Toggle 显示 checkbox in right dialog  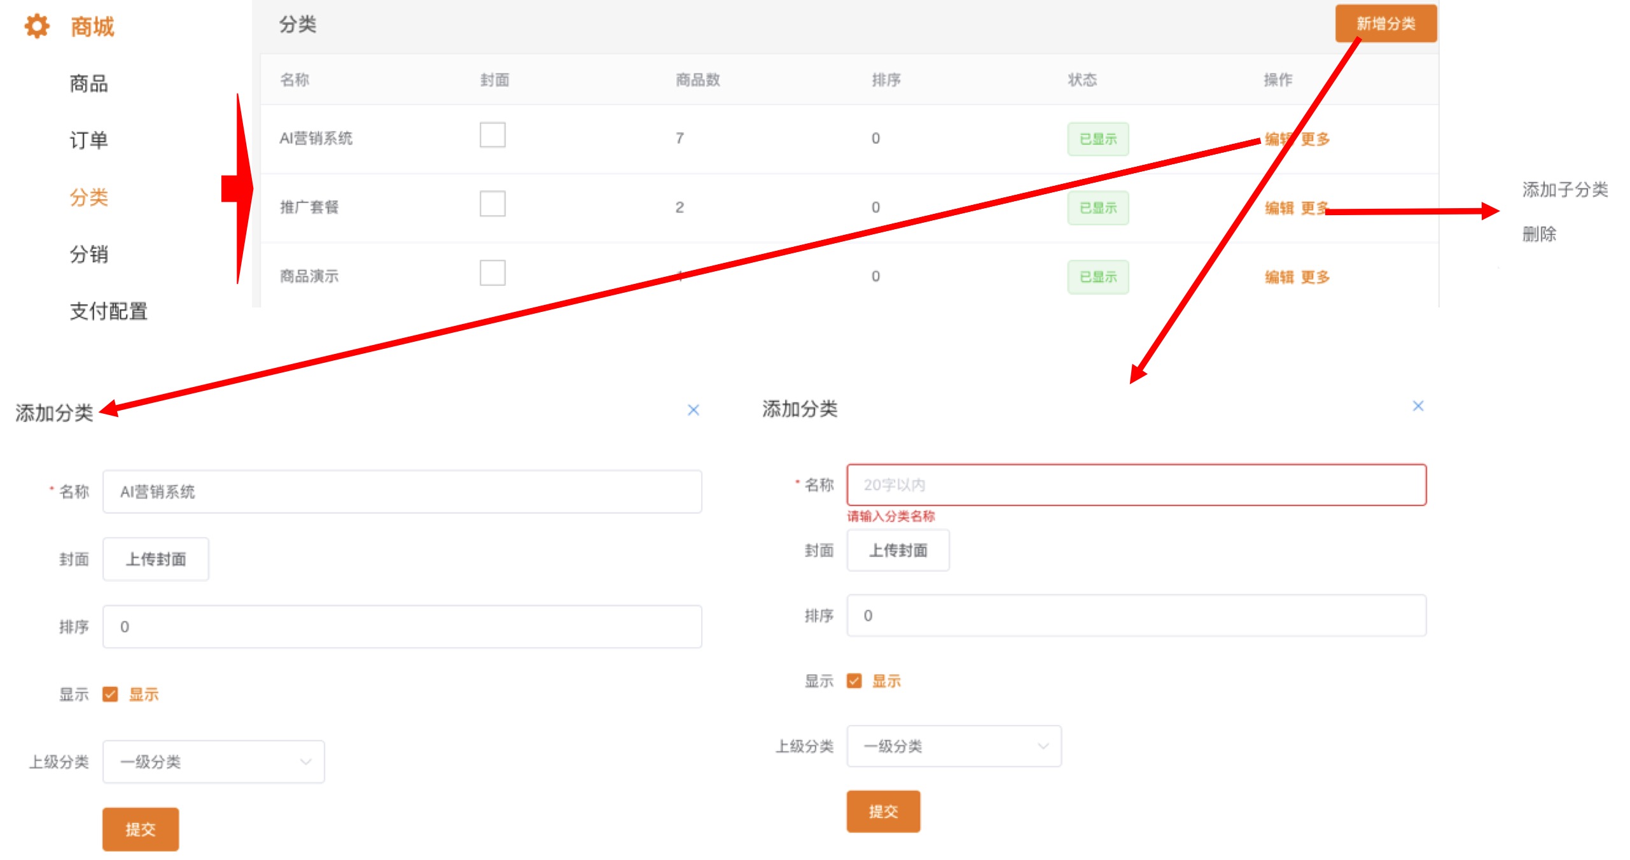[854, 681]
